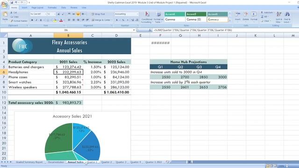The image size is (299, 168).
Task: Open the Quarter 1 sheet tab
Action: tap(92, 162)
